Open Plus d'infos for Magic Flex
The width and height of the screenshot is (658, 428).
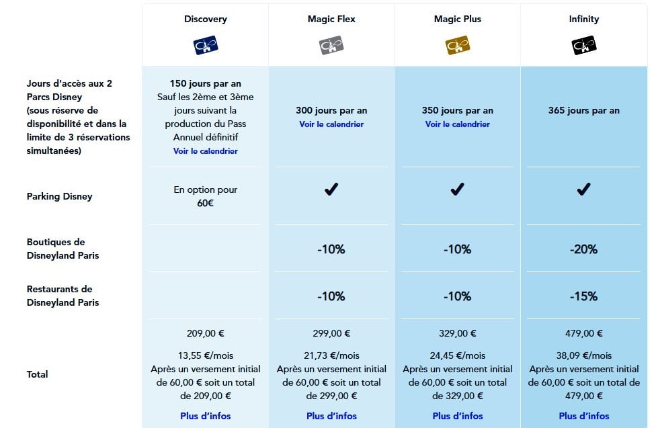[331, 416]
